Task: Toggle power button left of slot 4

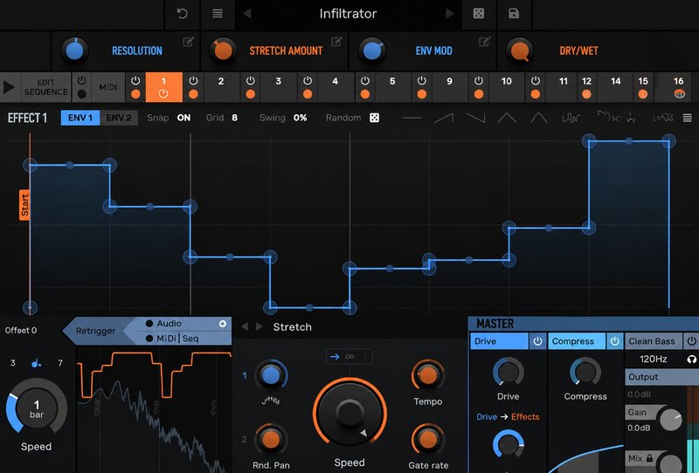Action: [308, 81]
